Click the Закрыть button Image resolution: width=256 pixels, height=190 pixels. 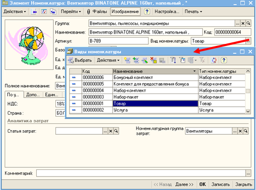click(x=244, y=184)
